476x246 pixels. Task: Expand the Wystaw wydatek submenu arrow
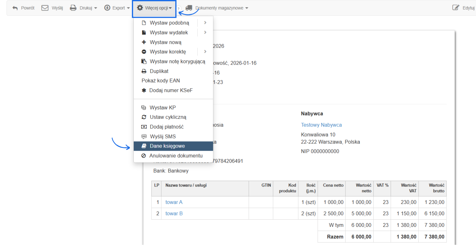(205, 32)
